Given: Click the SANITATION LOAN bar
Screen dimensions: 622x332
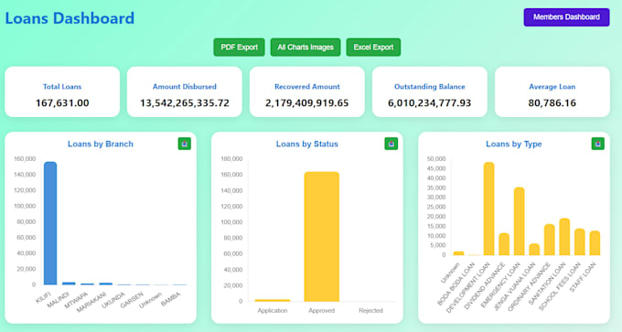Looking at the screenshot, I should pyautogui.click(x=564, y=237).
